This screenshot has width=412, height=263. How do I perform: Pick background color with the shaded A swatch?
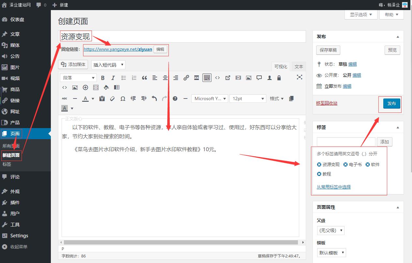(x=65, y=108)
